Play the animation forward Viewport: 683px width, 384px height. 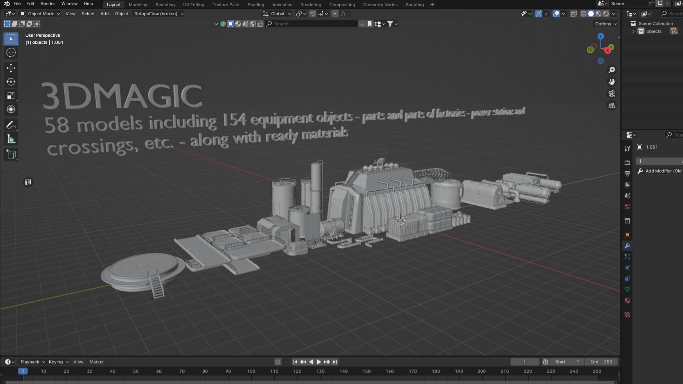(319, 362)
